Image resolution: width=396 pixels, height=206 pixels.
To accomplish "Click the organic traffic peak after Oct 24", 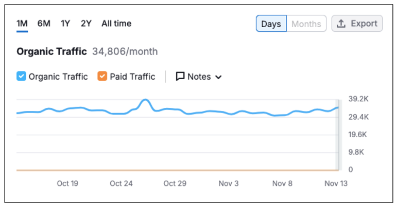I will (145, 100).
